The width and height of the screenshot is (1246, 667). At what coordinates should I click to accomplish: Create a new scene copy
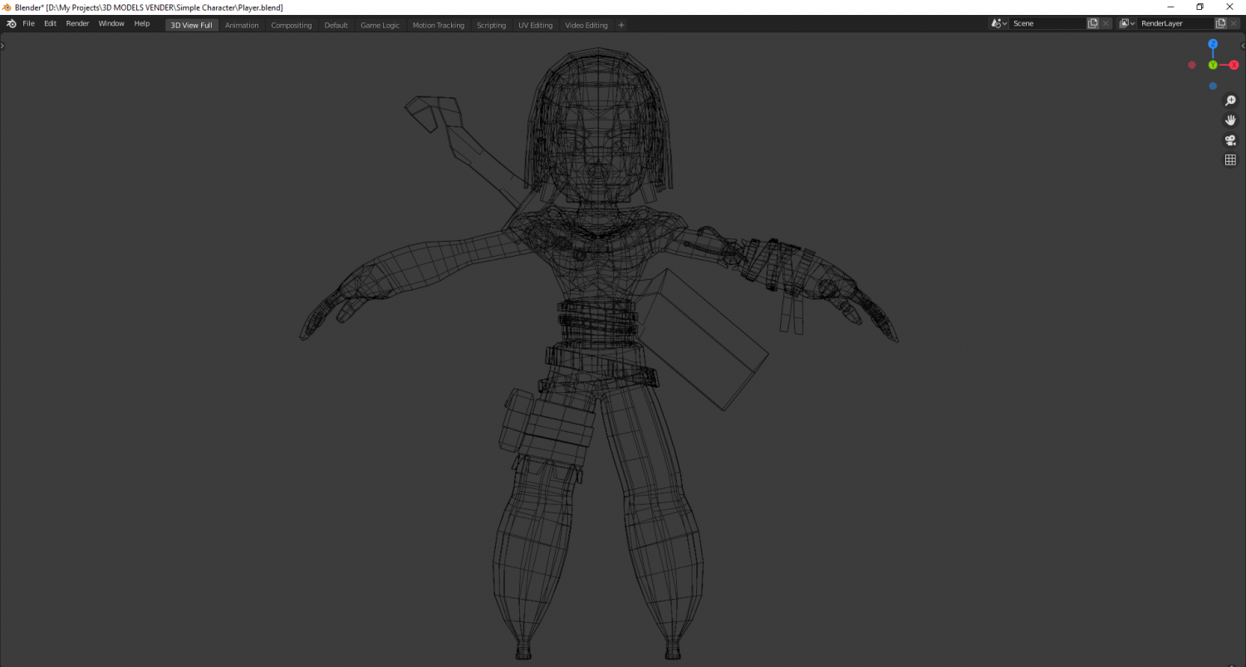[1093, 23]
